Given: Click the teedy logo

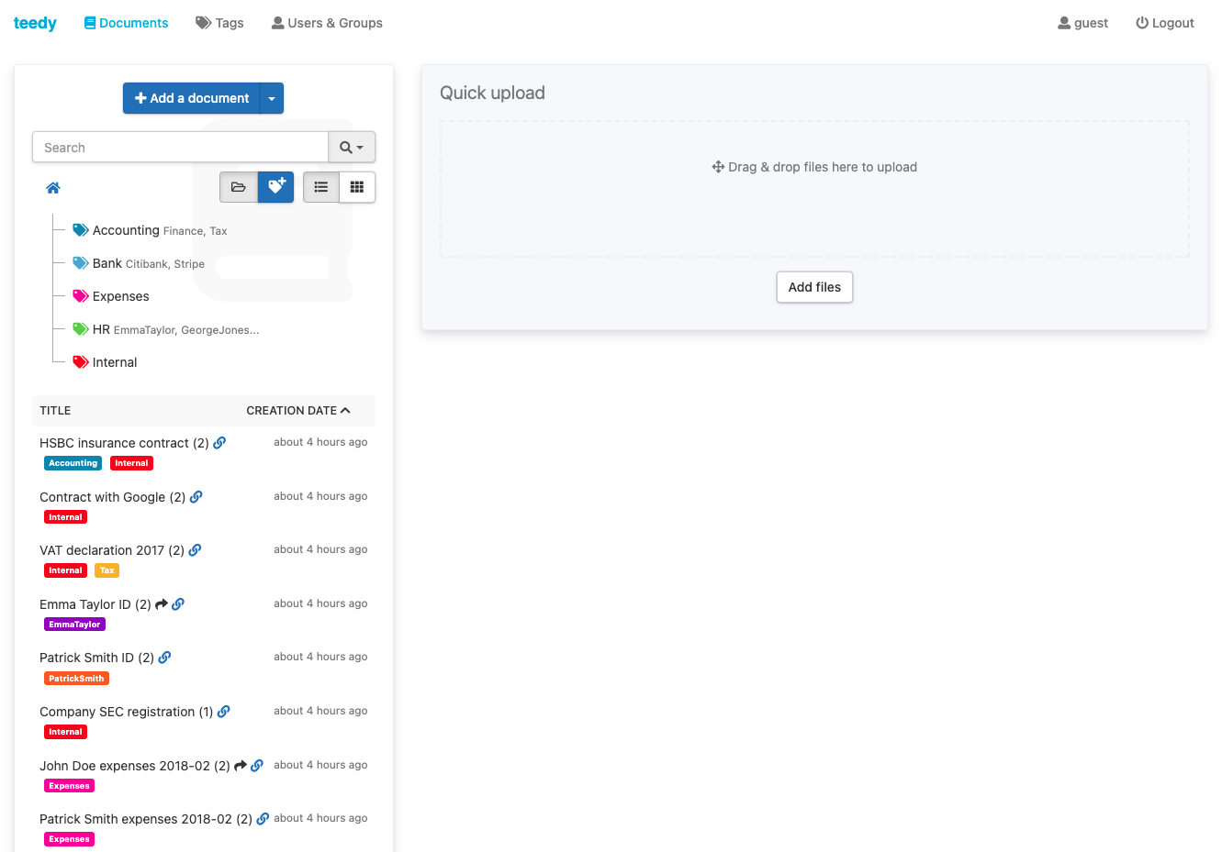Looking at the screenshot, I should tap(35, 23).
